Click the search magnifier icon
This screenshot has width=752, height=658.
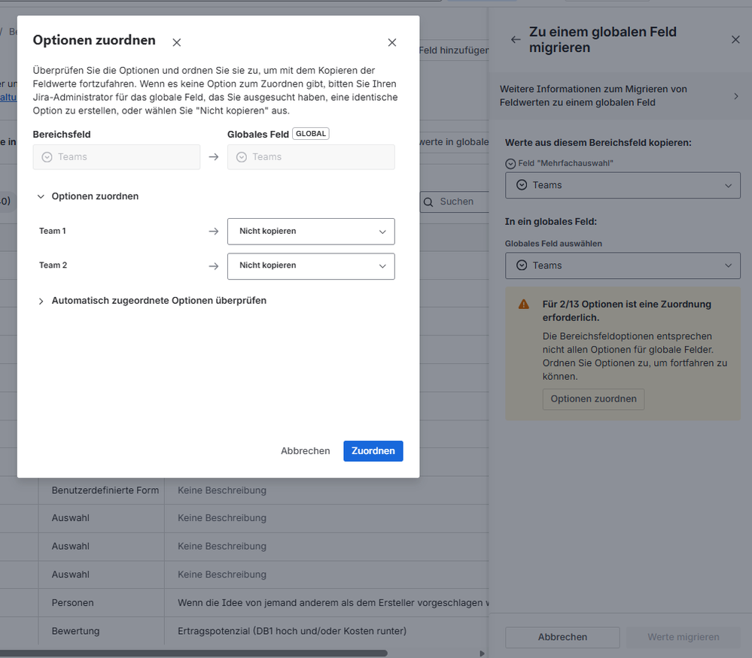(x=428, y=202)
